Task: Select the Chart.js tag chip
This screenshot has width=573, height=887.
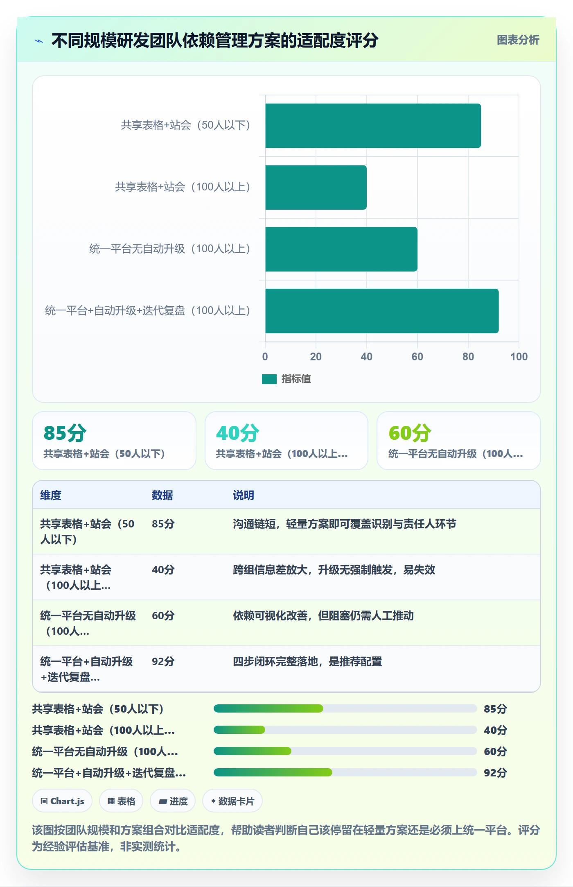Action: (62, 801)
